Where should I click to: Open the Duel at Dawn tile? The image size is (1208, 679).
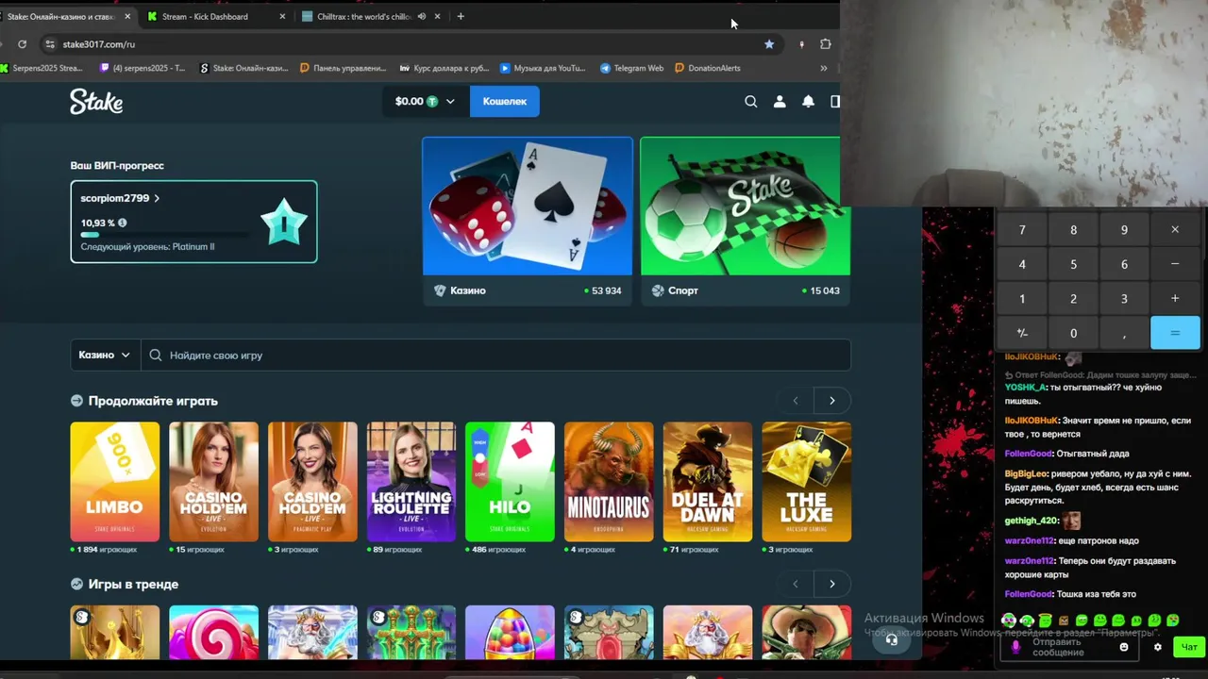[x=708, y=482]
